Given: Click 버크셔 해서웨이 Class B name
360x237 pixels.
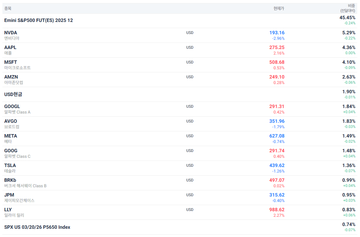Looking at the screenshot, I should [25, 186].
